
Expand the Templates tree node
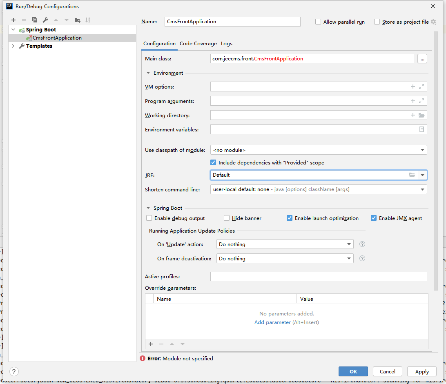tap(13, 46)
